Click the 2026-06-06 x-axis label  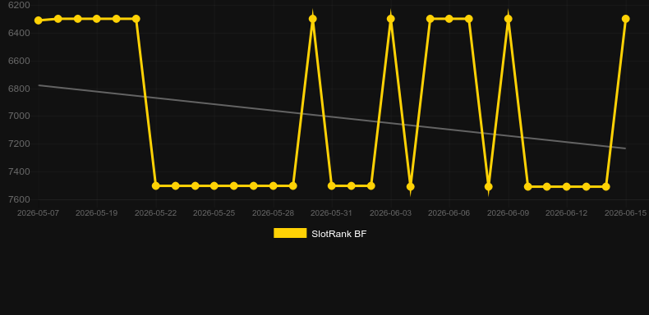point(449,213)
